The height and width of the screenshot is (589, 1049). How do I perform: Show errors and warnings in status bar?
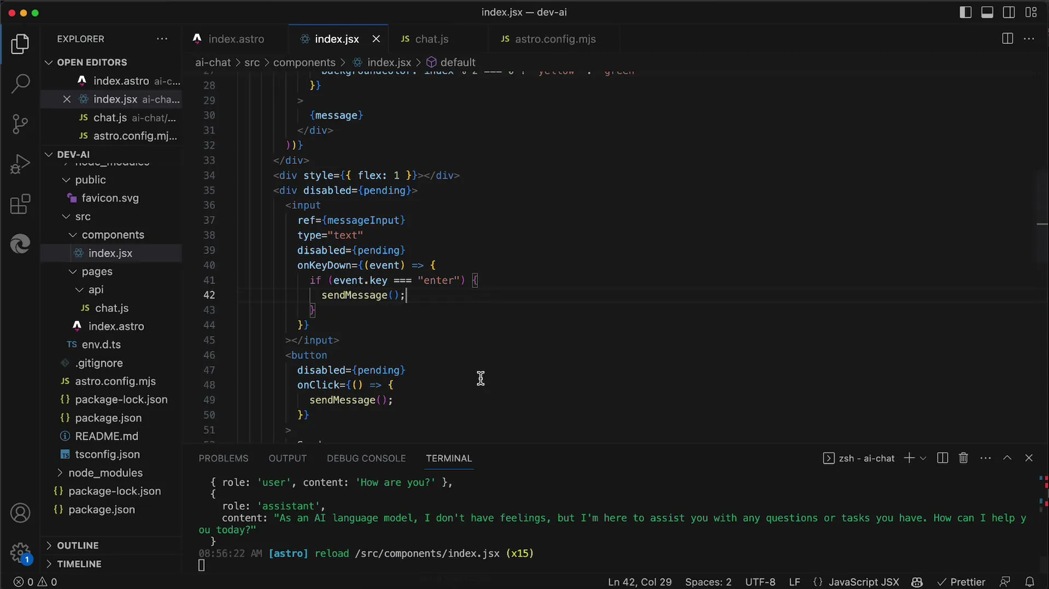click(x=36, y=582)
